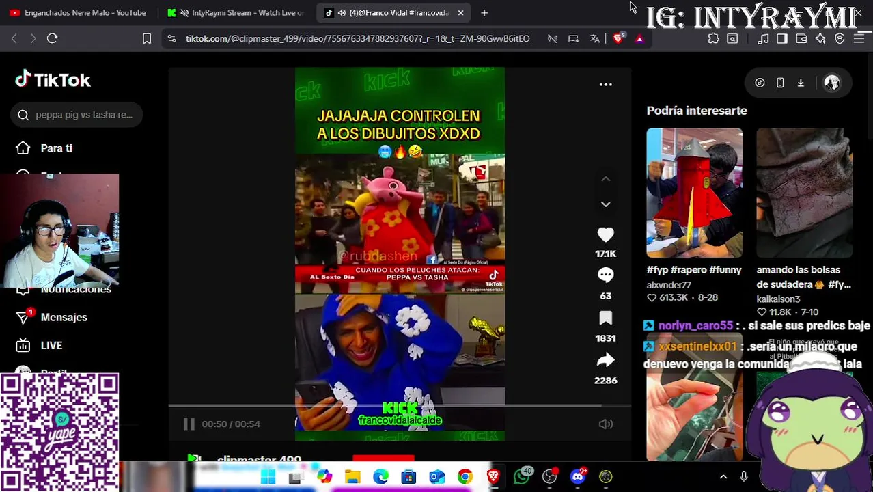Open the Brave playlist music icon
Image resolution: width=873 pixels, height=492 pixels.
click(762, 38)
